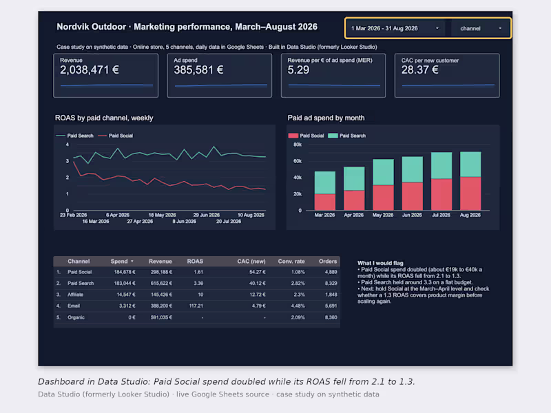Click the 10 Aug 2026 axis label

point(251,215)
